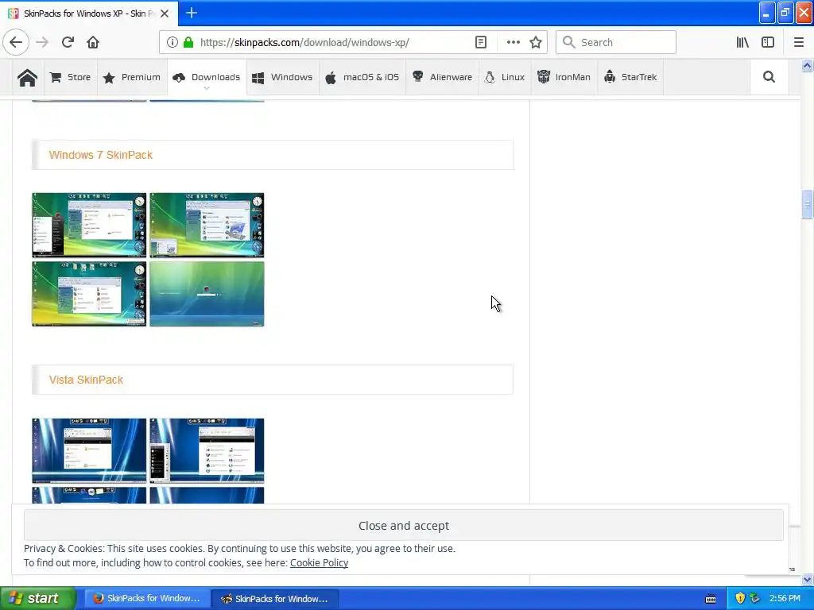Go back with the browser back arrow
The image size is (814, 610).
pyautogui.click(x=16, y=42)
